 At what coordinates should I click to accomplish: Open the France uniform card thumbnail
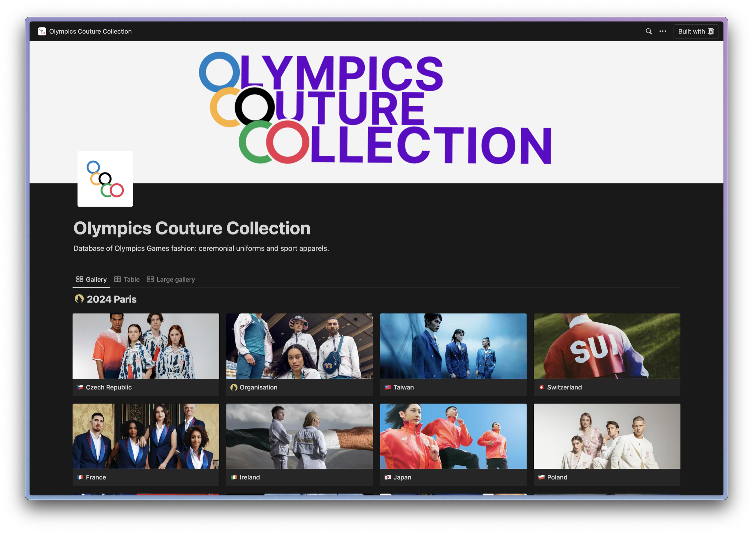click(146, 436)
